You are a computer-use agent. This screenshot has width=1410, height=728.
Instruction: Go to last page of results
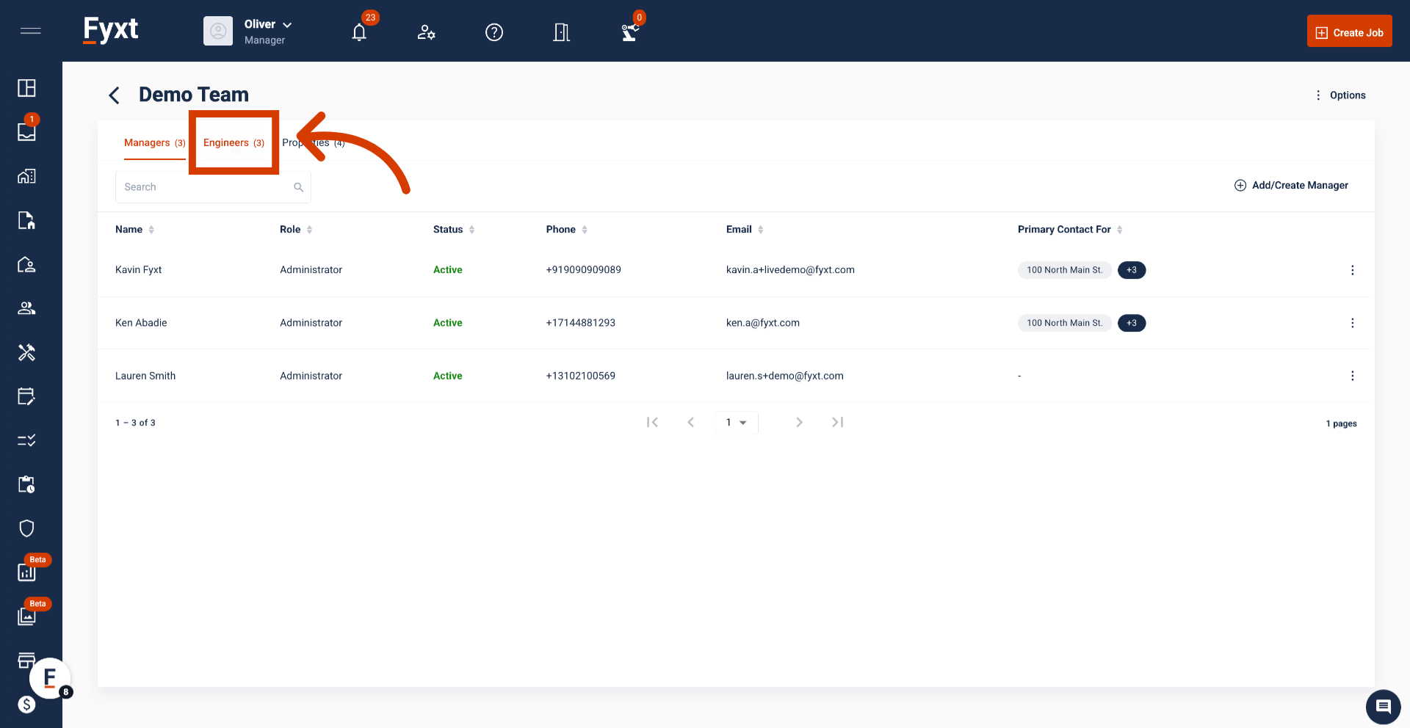(837, 422)
